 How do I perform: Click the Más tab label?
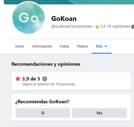pos(99,46)
